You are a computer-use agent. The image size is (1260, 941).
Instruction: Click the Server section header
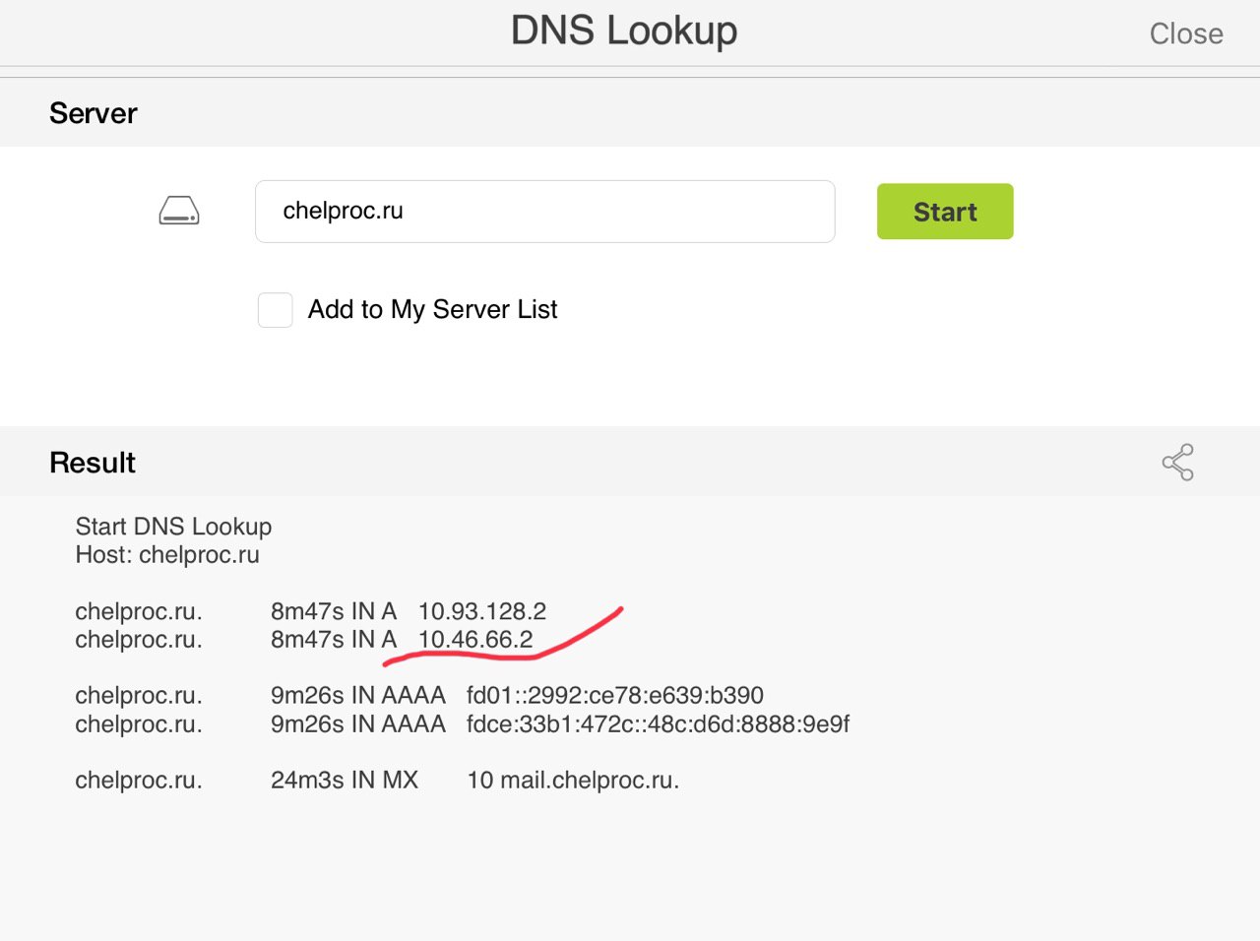94,113
